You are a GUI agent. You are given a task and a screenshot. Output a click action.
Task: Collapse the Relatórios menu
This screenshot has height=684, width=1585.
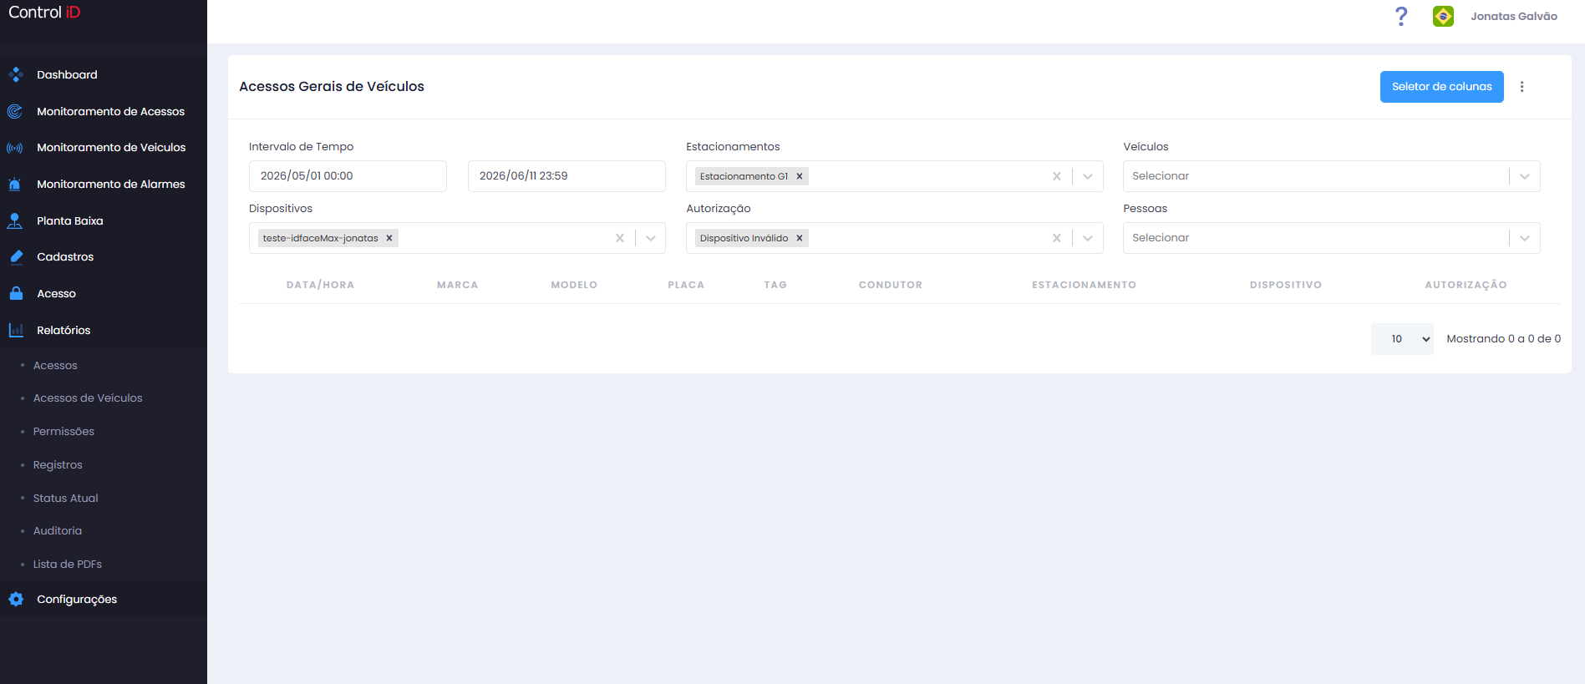tap(104, 330)
